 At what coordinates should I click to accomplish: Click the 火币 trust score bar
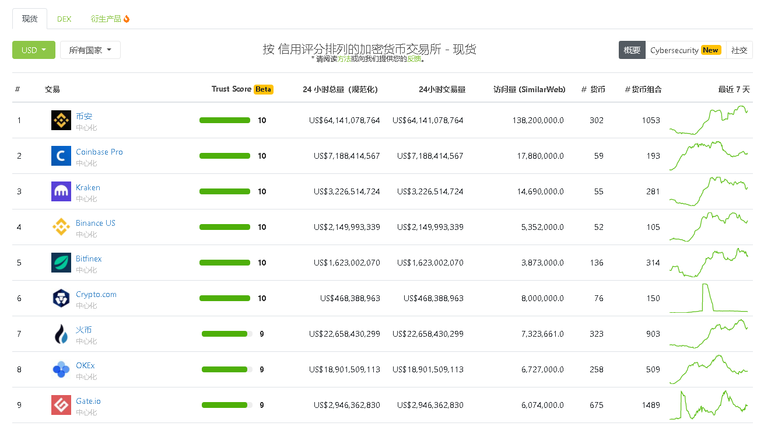tap(227, 334)
